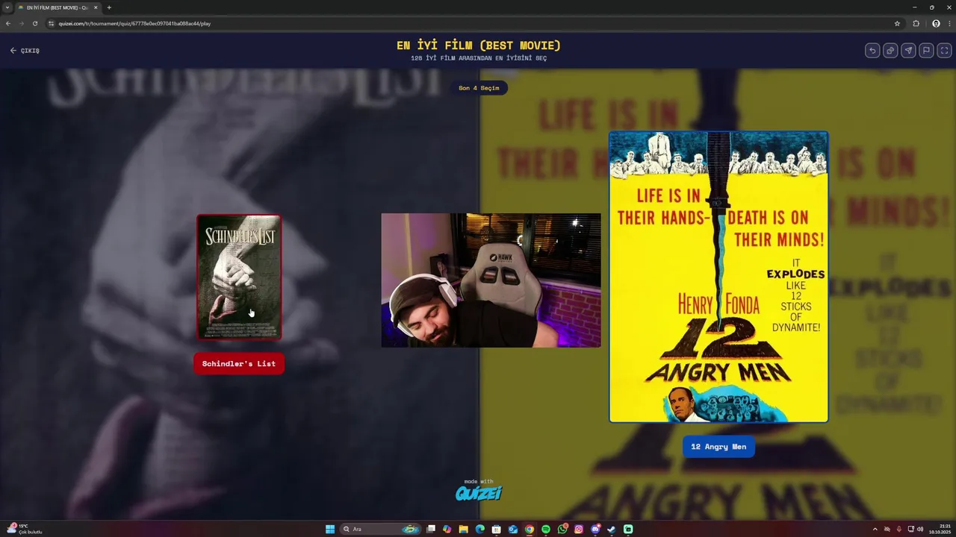Open the Chrome three-dot menu
The height and width of the screenshot is (537, 956).
tap(949, 23)
